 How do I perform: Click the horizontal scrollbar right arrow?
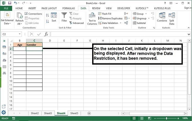pos(186,113)
